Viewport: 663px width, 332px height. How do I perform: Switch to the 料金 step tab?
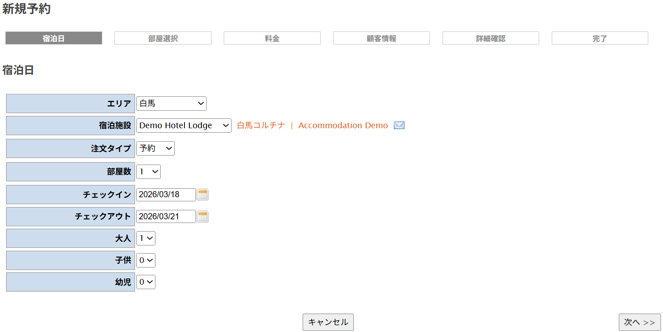[272, 38]
